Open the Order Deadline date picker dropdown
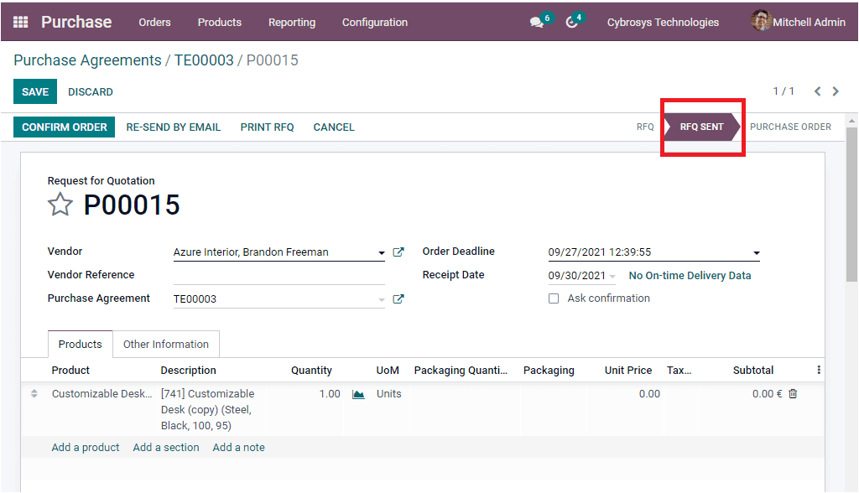 click(756, 252)
